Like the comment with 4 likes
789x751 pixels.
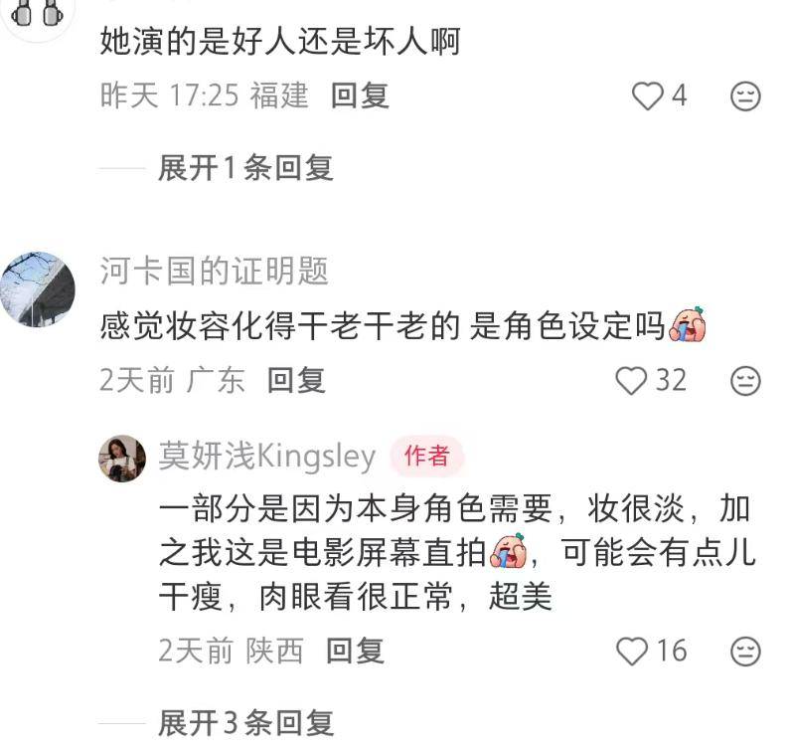pyautogui.click(x=647, y=96)
